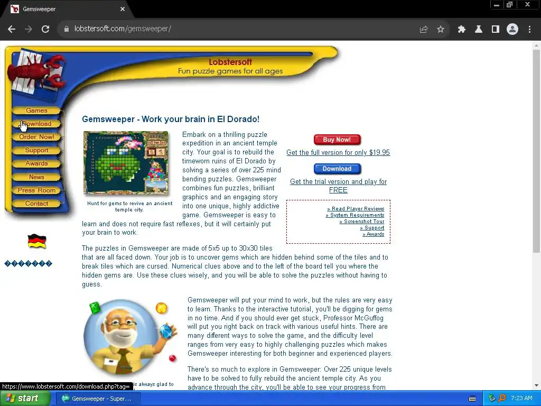Image resolution: width=541 pixels, height=406 pixels.
Task: Click the diamond question-mark link under the flag
Action: coord(29,264)
